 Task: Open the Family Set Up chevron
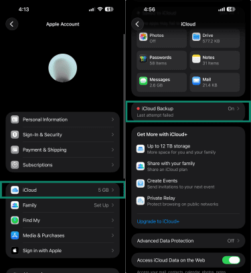pos(112,205)
